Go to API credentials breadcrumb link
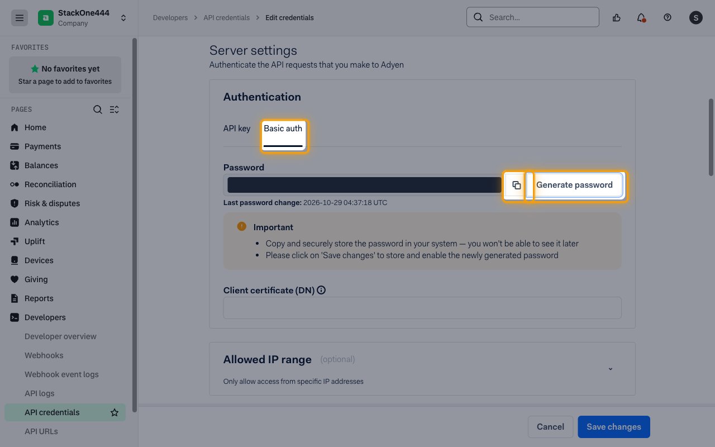Screen dimensions: 715x447 tap(227, 18)
